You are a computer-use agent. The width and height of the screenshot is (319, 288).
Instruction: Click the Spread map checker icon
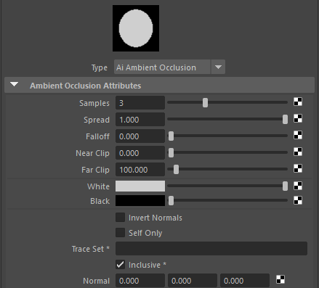click(298, 118)
